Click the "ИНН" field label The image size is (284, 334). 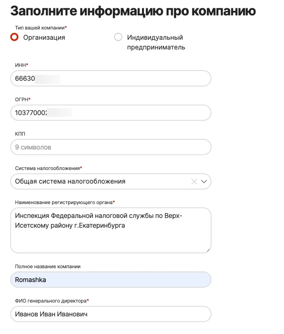click(21, 65)
